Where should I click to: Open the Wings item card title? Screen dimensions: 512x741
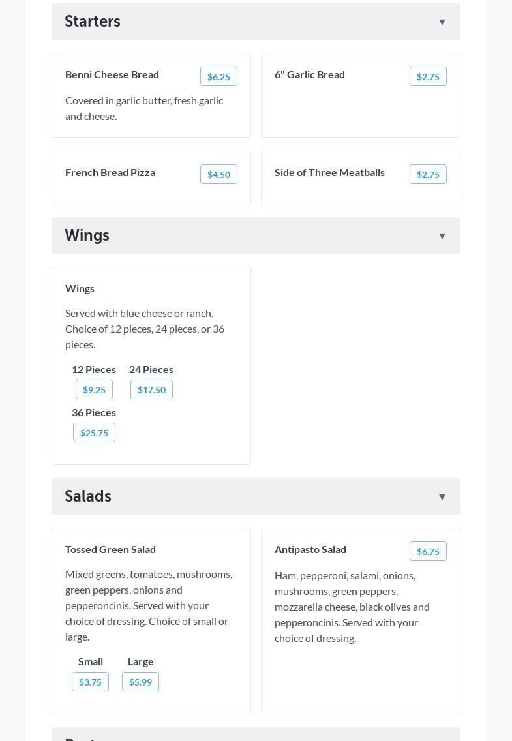(x=80, y=288)
